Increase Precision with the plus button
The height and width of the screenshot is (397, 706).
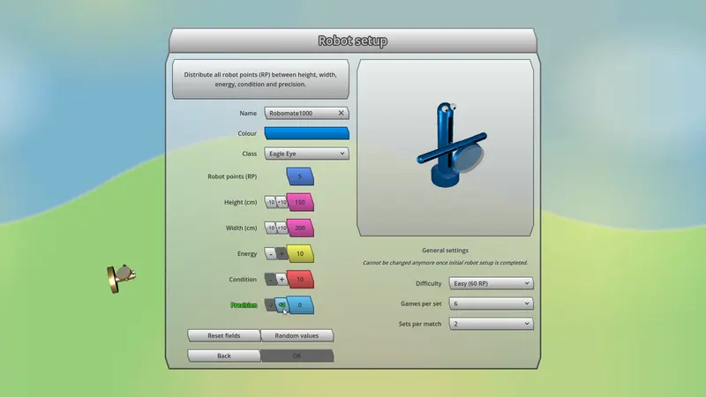point(282,304)
